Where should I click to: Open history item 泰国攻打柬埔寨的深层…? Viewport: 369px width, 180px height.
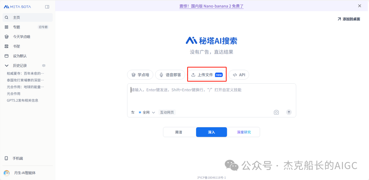point(25,80)
